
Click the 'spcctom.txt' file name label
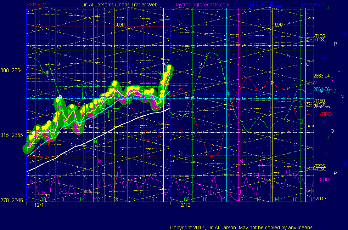(x=313, y=4)
